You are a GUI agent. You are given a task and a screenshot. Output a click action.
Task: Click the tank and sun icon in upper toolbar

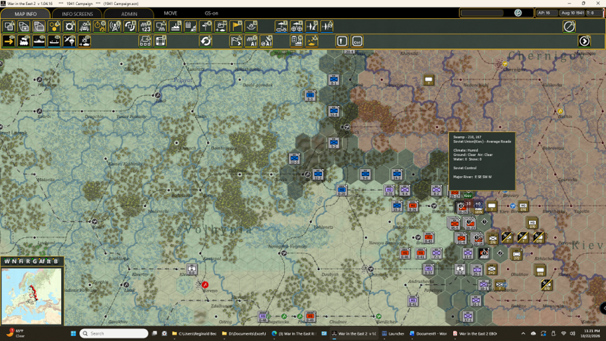[x=281, y=26]
